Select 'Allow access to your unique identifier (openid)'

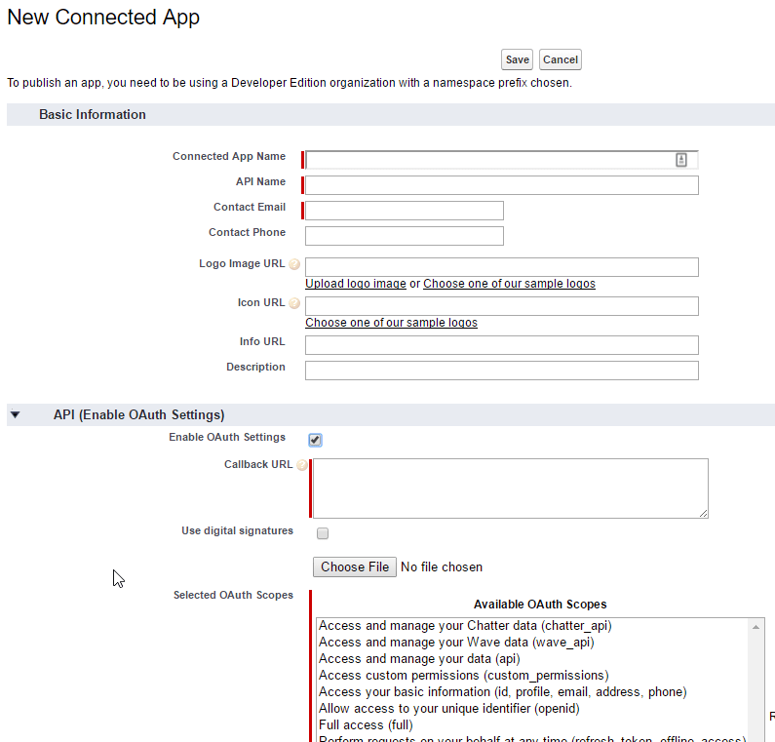448,709
